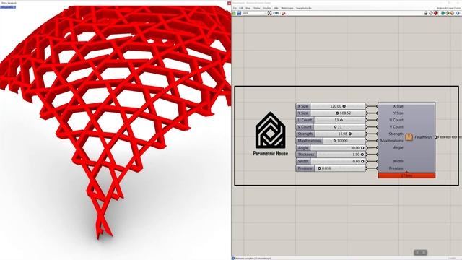Image resolution: width=462 pixels, height=260 pixels.
Task: Click the cluster component package icon
Action: (x=409, y=137)
